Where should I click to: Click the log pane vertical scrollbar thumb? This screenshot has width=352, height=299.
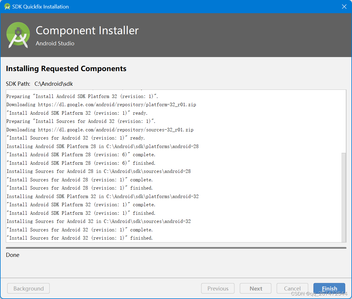tap(344, 197)
